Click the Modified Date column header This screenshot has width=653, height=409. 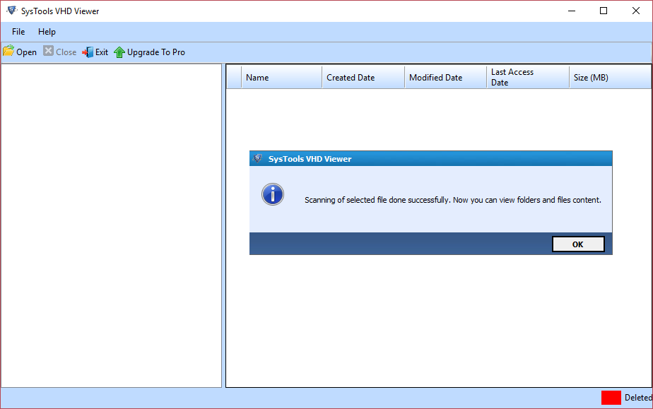445,78
